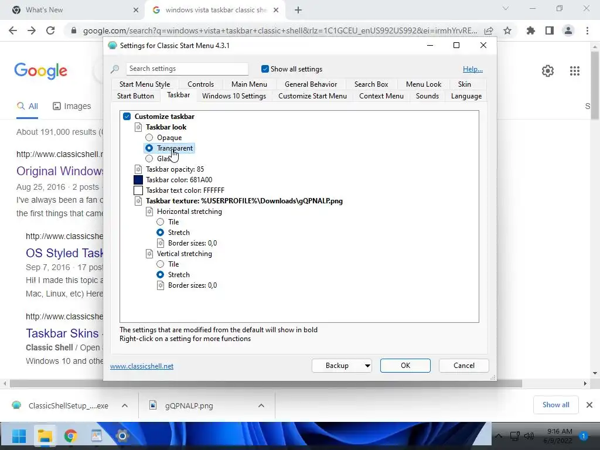The width and height of the screenshot is (600, 450).
Task: Open the Backup dropdown arrow
Action: [x=367, y=366]
